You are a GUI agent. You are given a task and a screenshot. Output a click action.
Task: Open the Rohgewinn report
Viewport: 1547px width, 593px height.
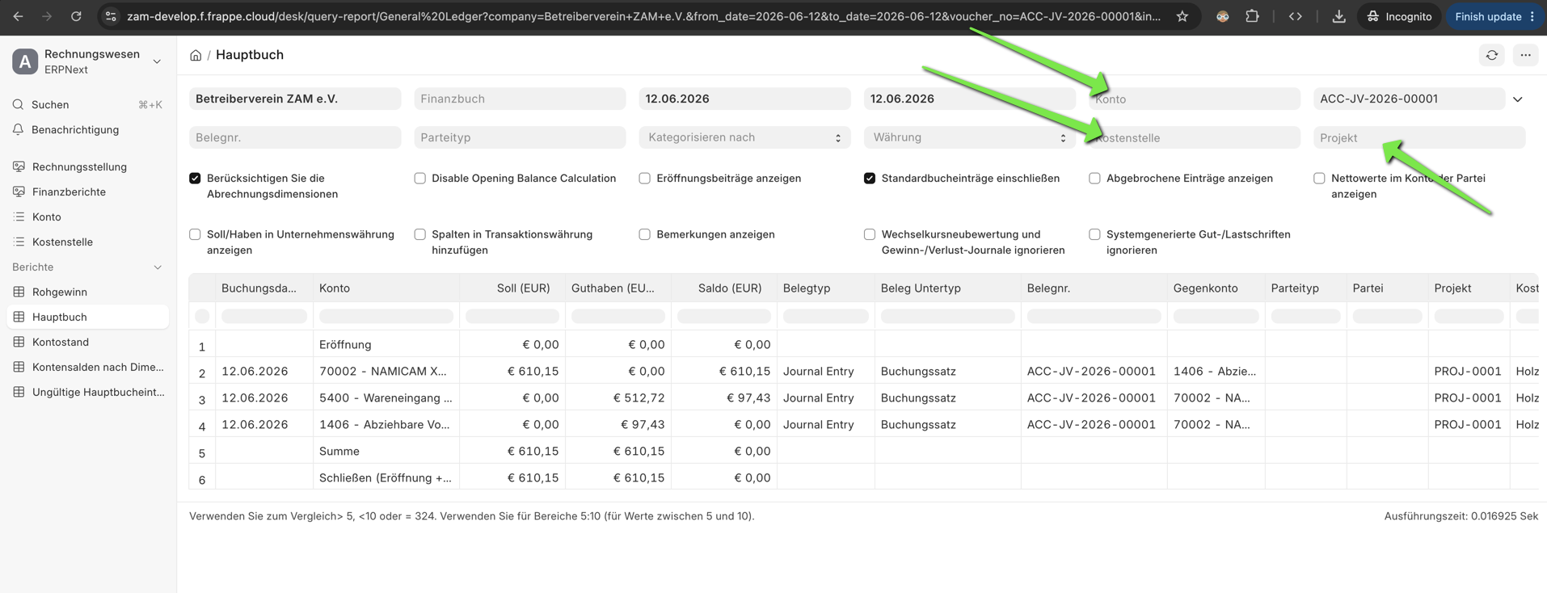point(87,292)
